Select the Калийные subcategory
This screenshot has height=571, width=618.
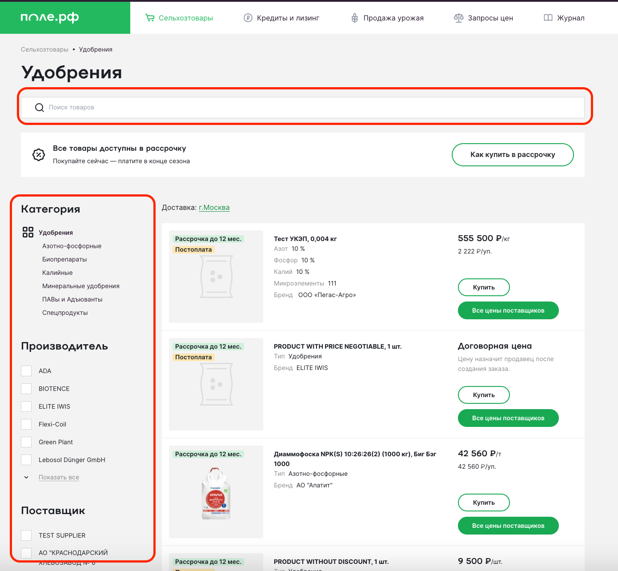(57, 273)
